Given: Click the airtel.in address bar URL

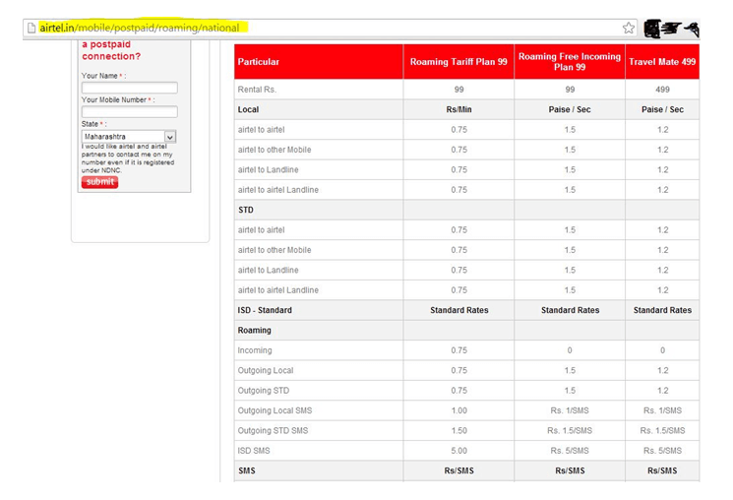Looking at the screenshot, I should (x=140, y=29).
